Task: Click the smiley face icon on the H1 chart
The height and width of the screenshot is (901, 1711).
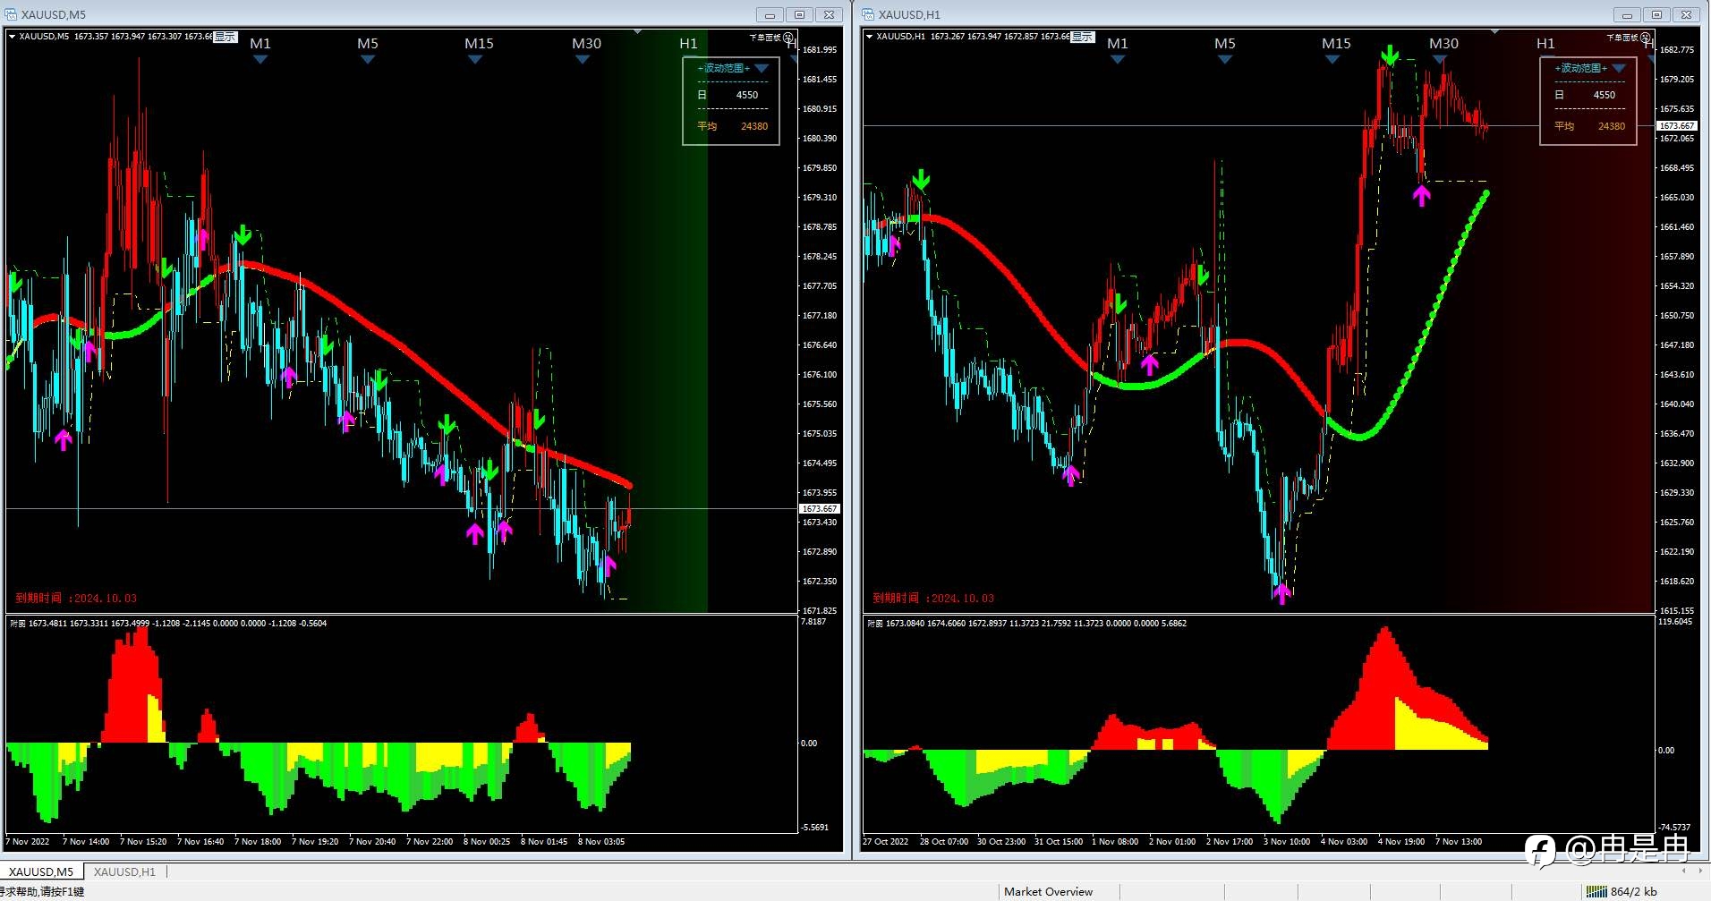Action: pyautogui.click(x=1646, y=38)
